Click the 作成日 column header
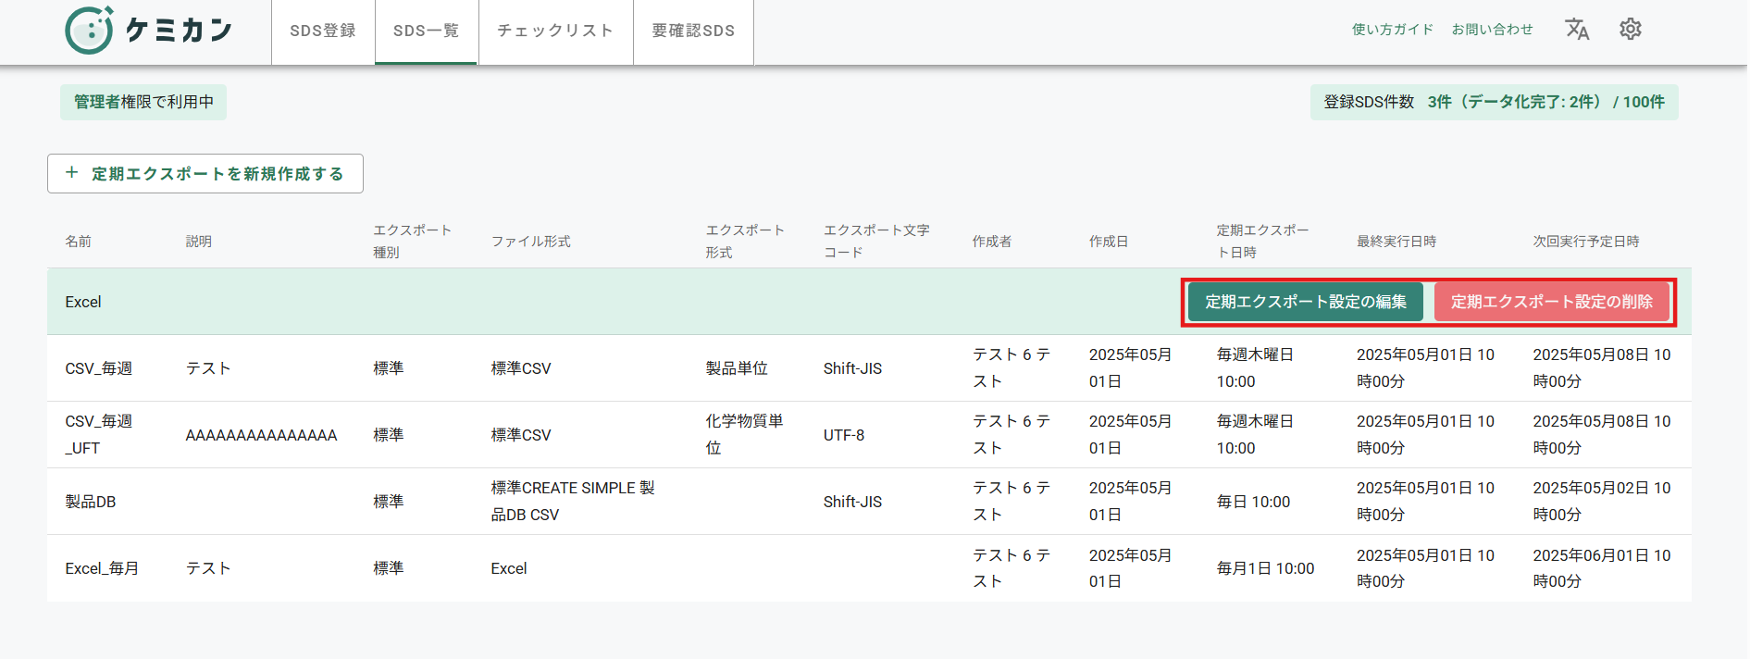The image size is (1750, 659). click(x=1109, y=242)
